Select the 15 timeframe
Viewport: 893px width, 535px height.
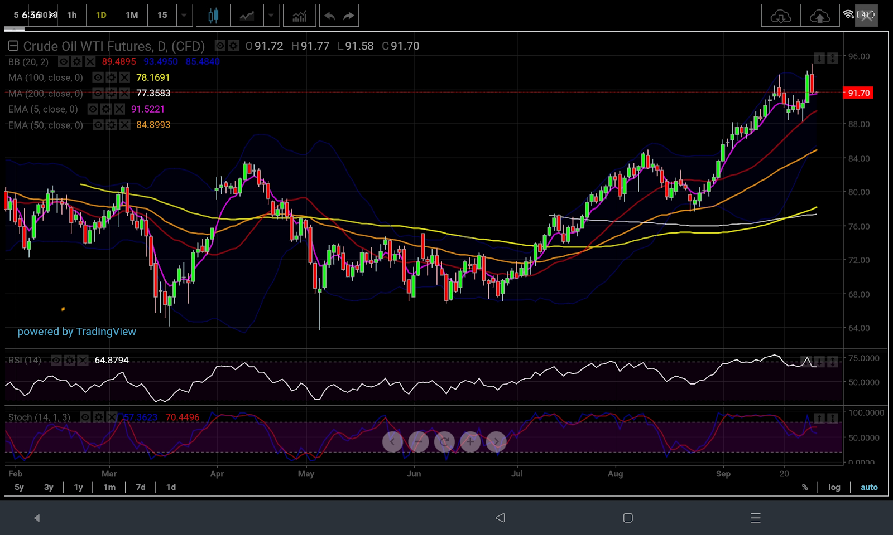click(162, 15)
